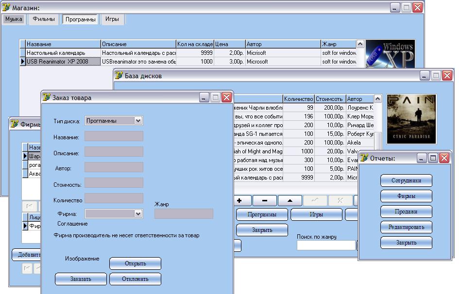Screen dimensions: 461x294
Task: Click the plus (insert record) navigator button
Action: point(240,201)
